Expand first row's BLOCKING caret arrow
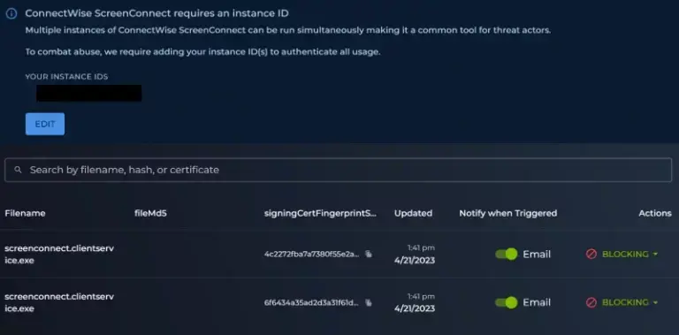This screenshot has height=335, width=679. 655,254
